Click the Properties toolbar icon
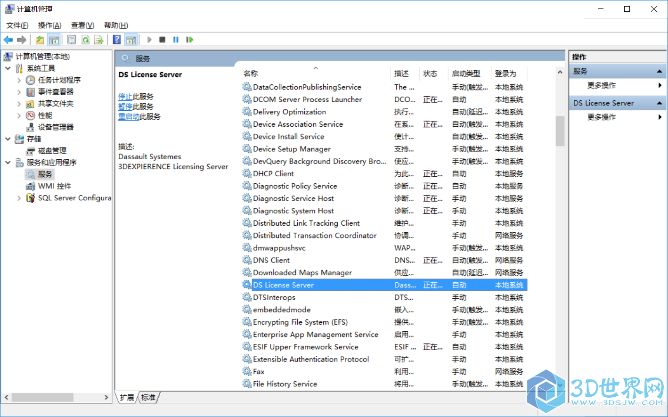Viewport: 668px width, 417px height. (x=72, y=40)
